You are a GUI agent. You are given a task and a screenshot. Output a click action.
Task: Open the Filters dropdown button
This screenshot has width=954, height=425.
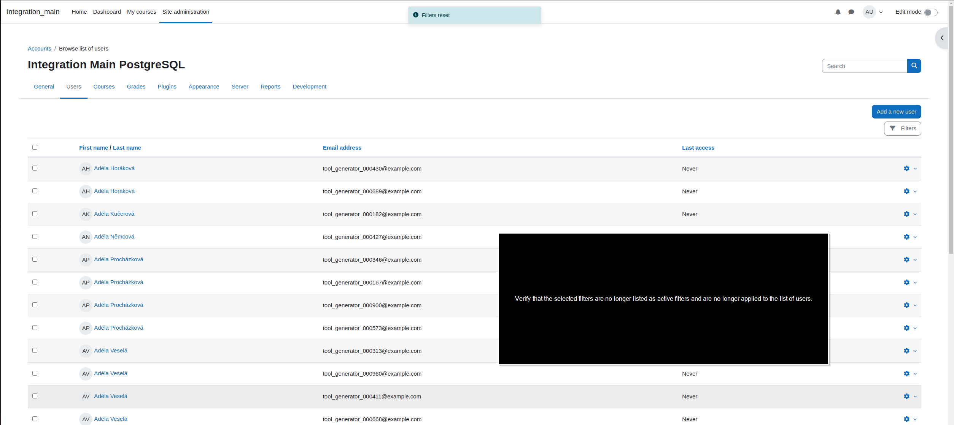(902, 128)
